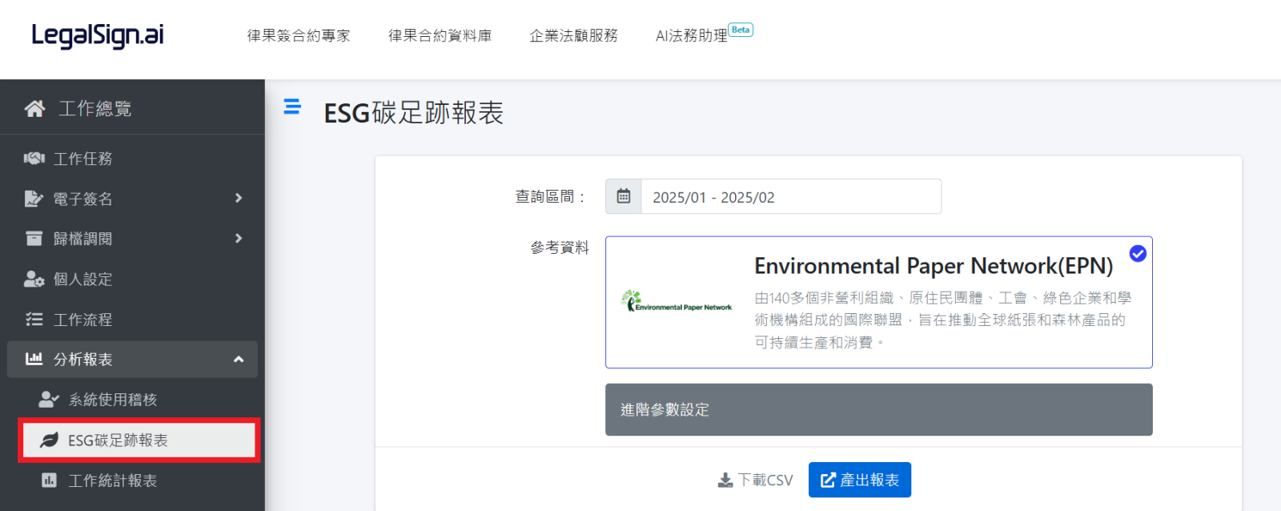Click the signature icon for 電子簽名
This screenshot has width=1281, height=511.
tap(34, 199)
